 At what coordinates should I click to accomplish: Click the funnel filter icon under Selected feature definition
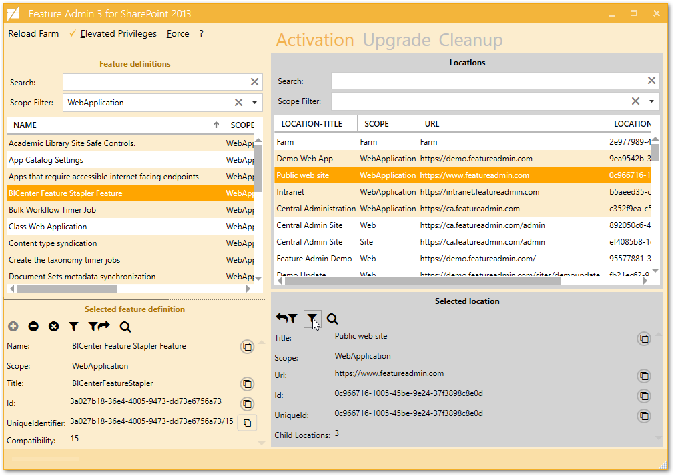74,327
